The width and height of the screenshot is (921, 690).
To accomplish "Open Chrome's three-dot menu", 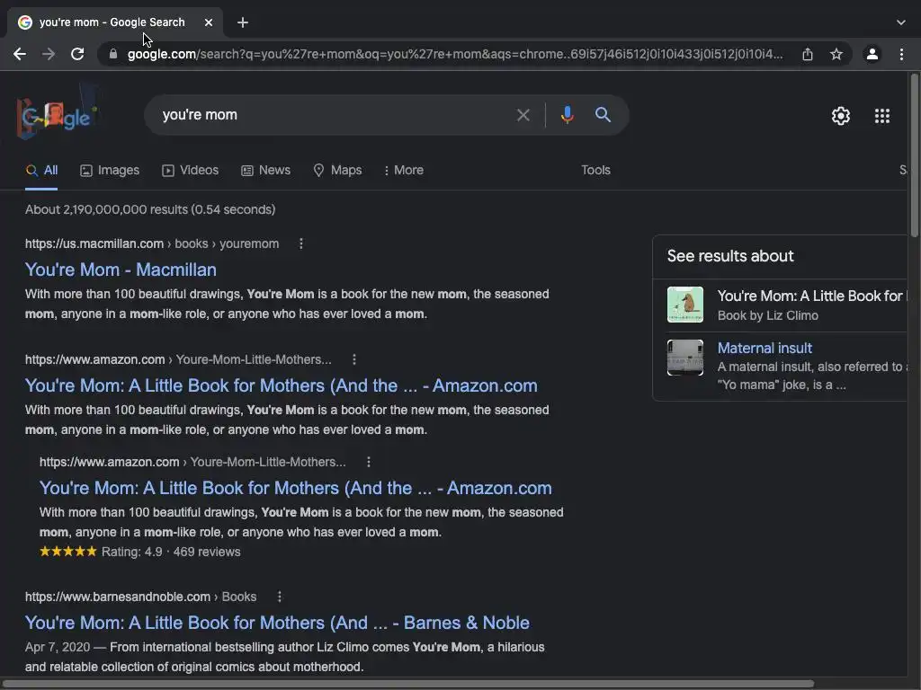I will coord(901,54).
